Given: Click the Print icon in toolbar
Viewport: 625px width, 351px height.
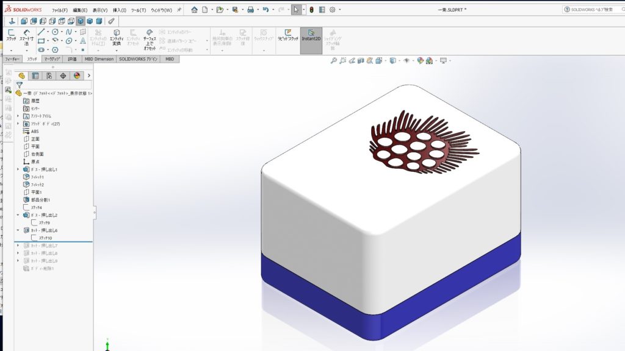Looking at the screenshot, I should point(250,10).
